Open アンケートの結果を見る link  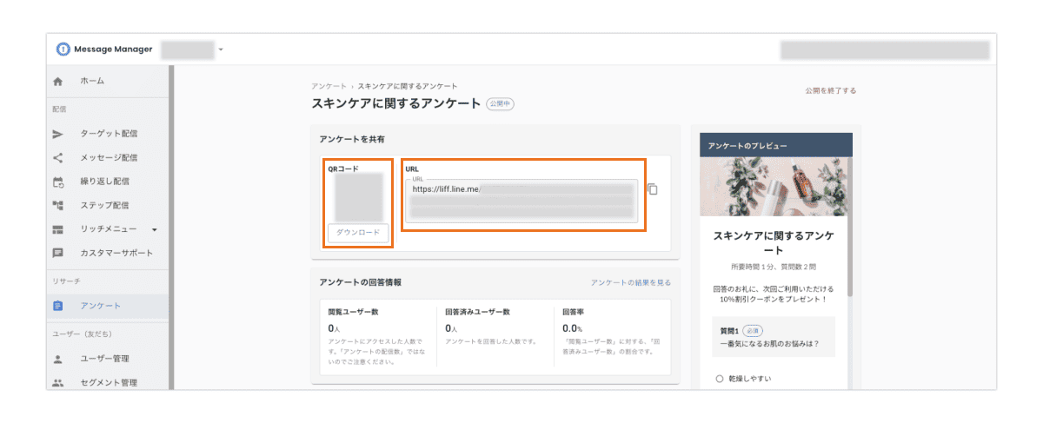(x=631, y=282)
